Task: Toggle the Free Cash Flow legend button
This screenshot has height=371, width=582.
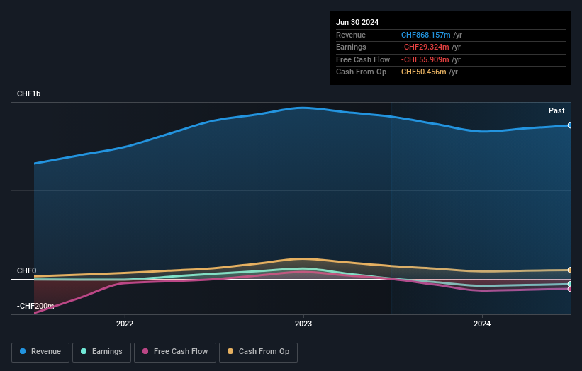Action: [x=175, y=352]
